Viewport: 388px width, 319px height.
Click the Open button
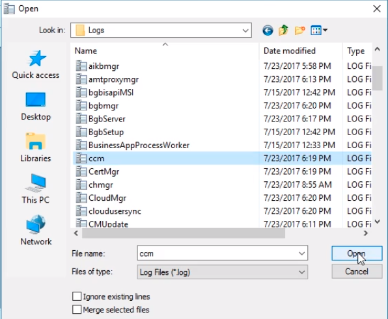coord(357,253)
